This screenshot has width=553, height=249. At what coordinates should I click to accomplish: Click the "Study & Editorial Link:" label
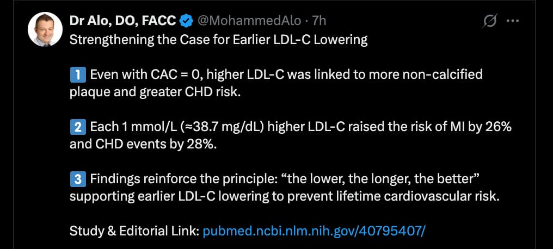click(134, 231)
